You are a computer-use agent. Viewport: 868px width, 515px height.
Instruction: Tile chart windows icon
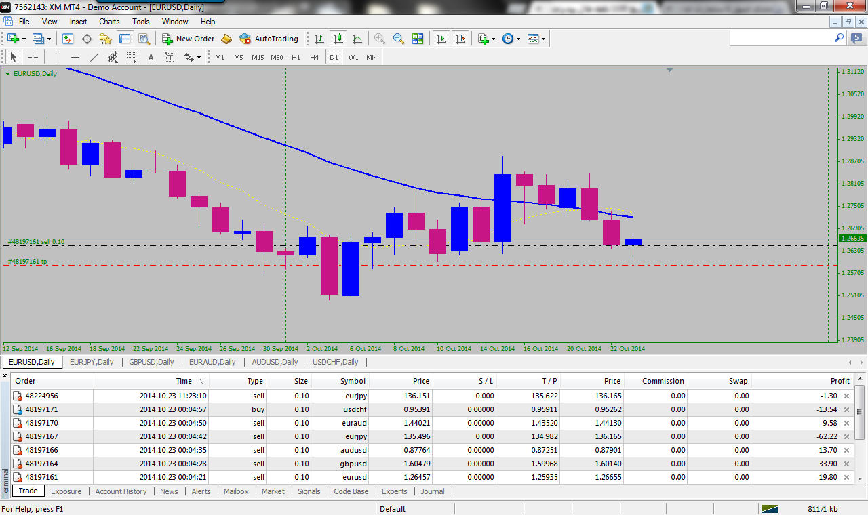pyautogui.click(x=418, y=39)
